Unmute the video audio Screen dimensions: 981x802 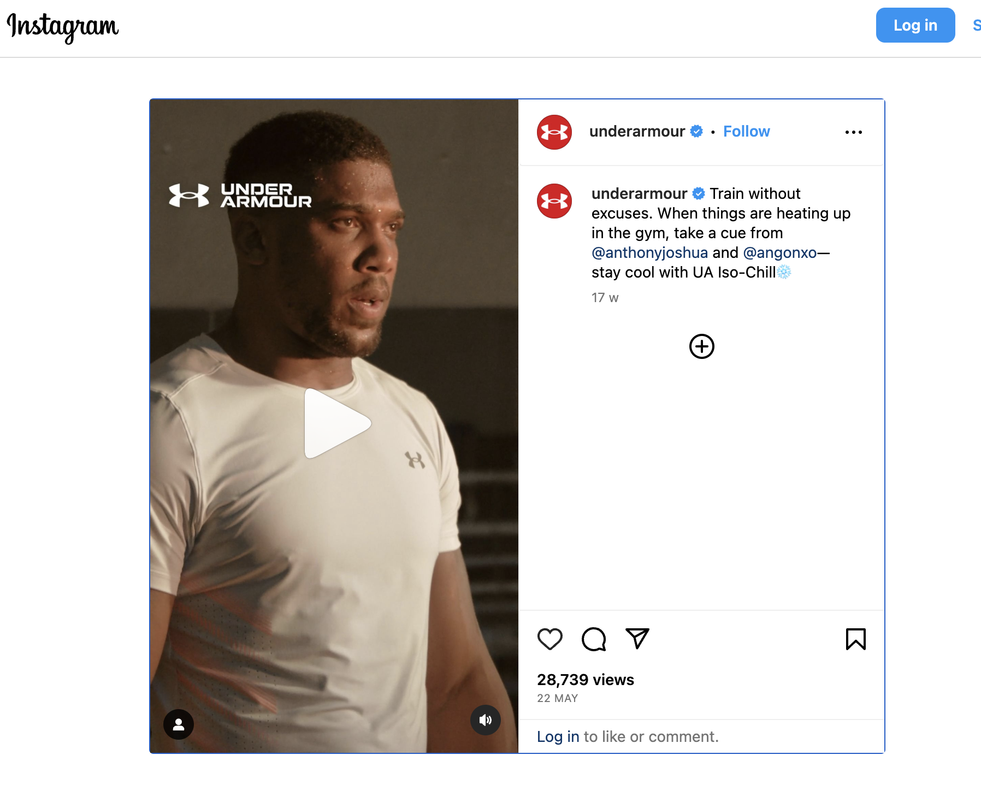[485, 720]
